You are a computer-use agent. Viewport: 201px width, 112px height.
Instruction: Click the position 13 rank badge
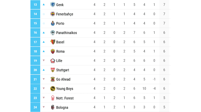pyautogui.click(x=35, y=5)
